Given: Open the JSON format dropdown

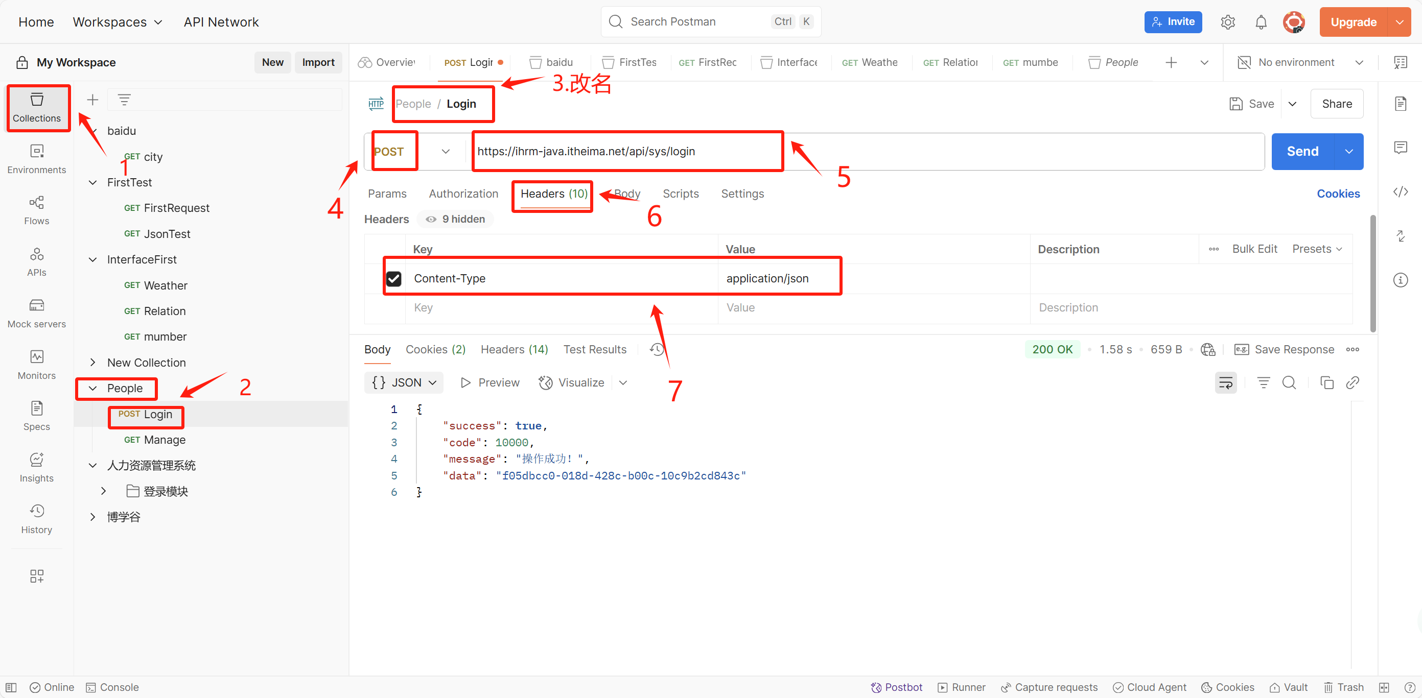Looking at the screenshot, I should (x=404, y=382).
